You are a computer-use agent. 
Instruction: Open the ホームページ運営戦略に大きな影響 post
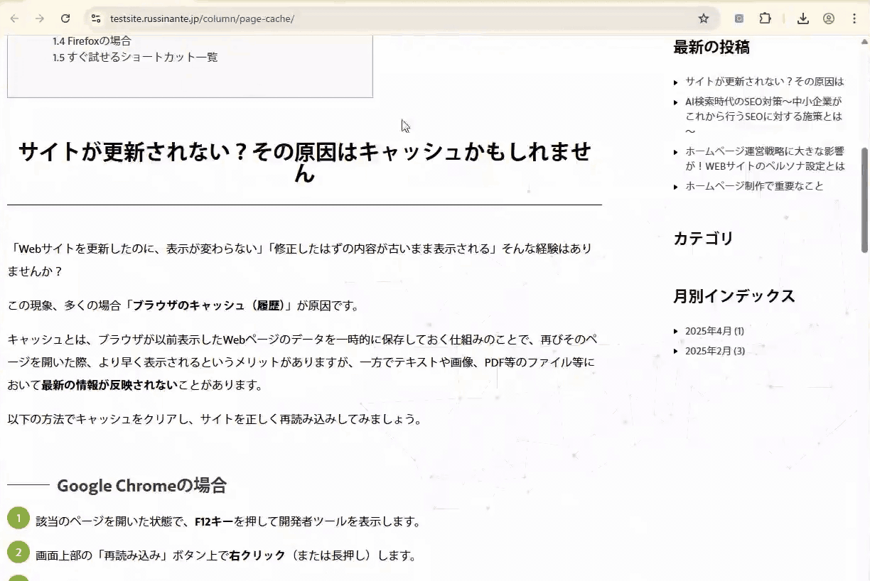[x=764, y=158]
